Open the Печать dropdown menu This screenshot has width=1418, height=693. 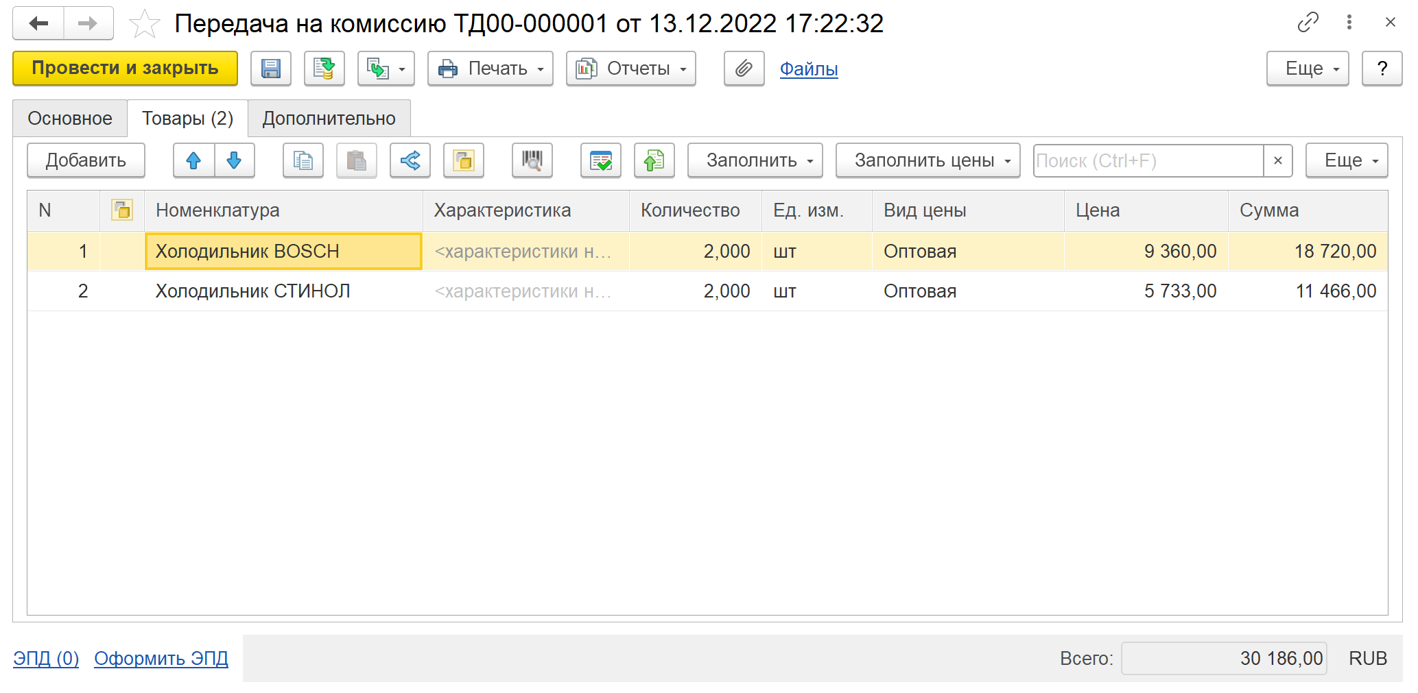click(490, 69)
